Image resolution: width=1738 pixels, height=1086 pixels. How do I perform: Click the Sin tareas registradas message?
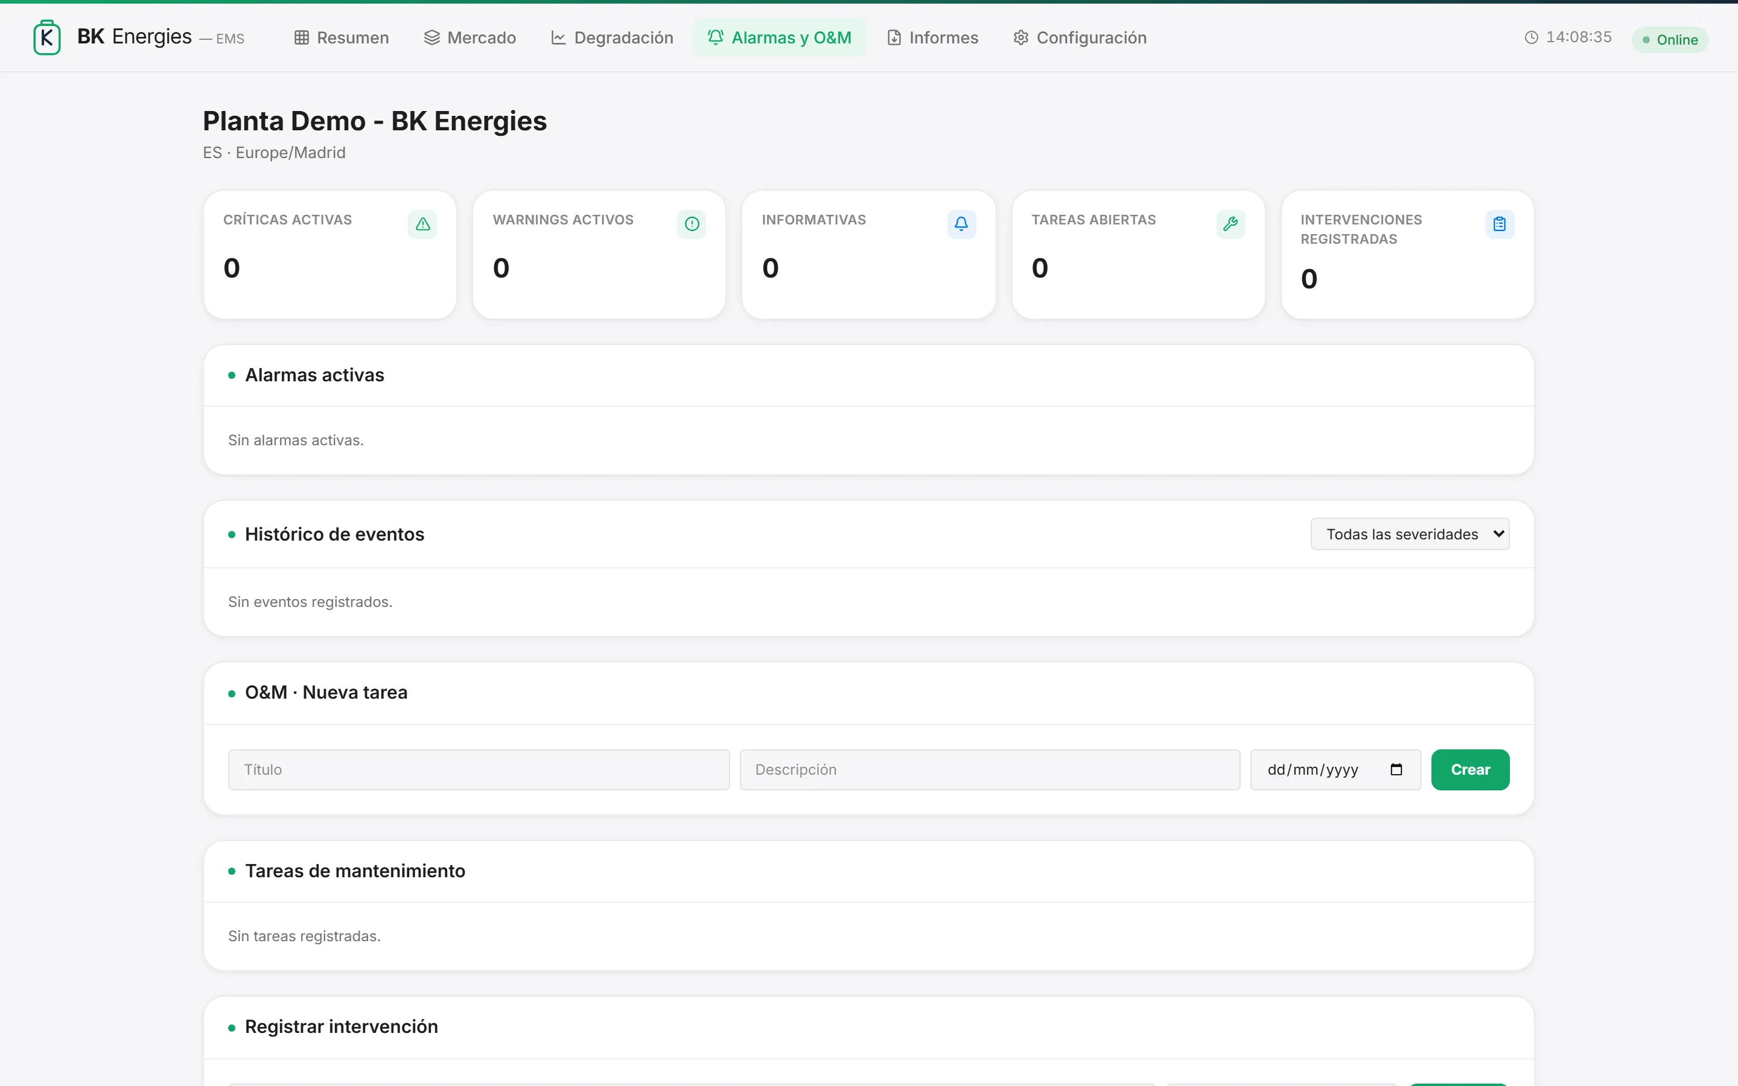pyautogui.click(x=305, y=936)
